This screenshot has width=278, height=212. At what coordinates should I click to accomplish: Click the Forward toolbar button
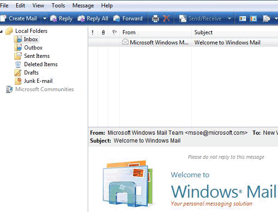(x=128, y=19)
